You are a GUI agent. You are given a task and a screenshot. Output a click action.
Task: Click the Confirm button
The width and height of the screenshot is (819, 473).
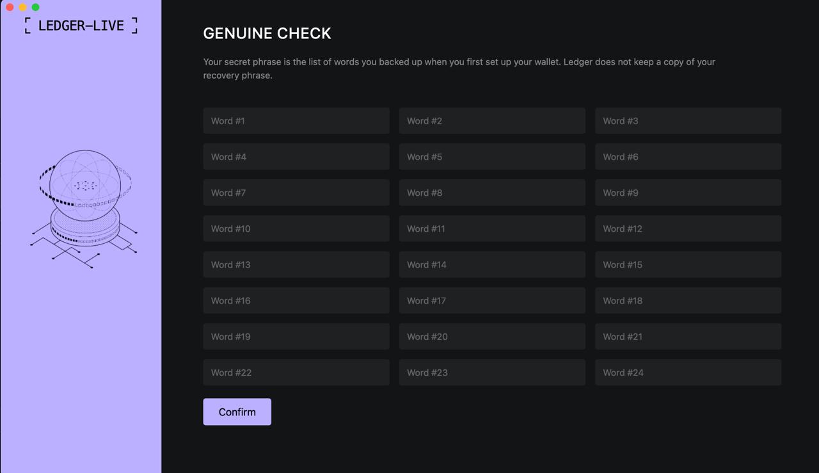pyautogui.click(x=237, y=412)
